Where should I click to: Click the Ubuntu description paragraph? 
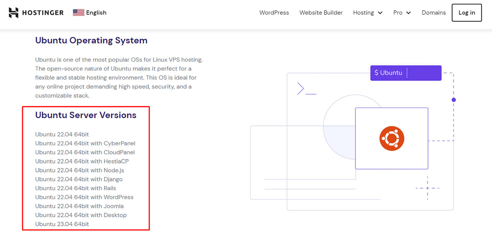coord(119,78)
